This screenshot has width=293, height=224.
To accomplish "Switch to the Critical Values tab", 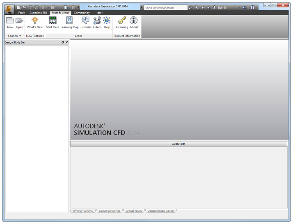I will [x=134, y=211].
